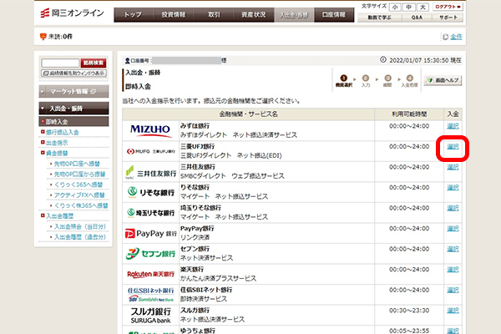Click the unread messages 未読 icon
This screenshot has height=334, width=501.
[43, 37]
